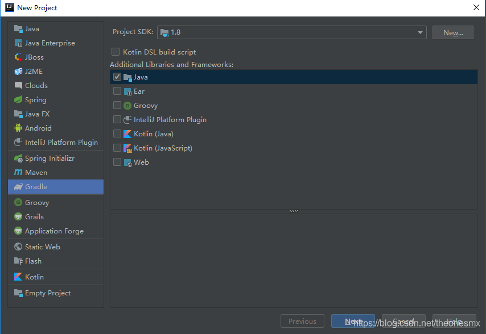
Task: Check IntelliJ Platform Plugin framework checkbox
Action: (117, 119)
